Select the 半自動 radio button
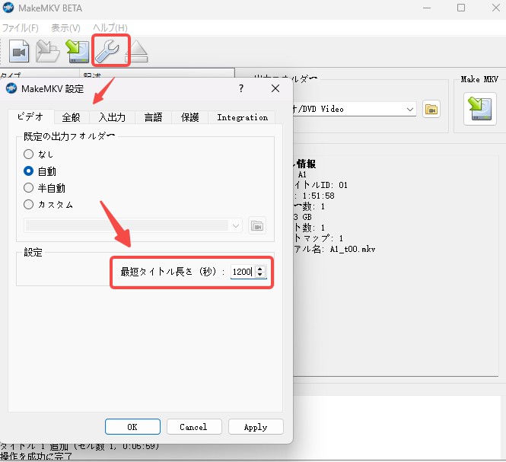The height and width of the screenshot is (462, 506). click(28, 187)
